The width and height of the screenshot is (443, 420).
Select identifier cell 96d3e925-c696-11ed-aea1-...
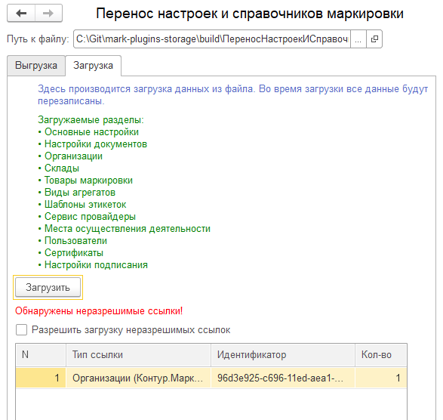click(283, 378)
